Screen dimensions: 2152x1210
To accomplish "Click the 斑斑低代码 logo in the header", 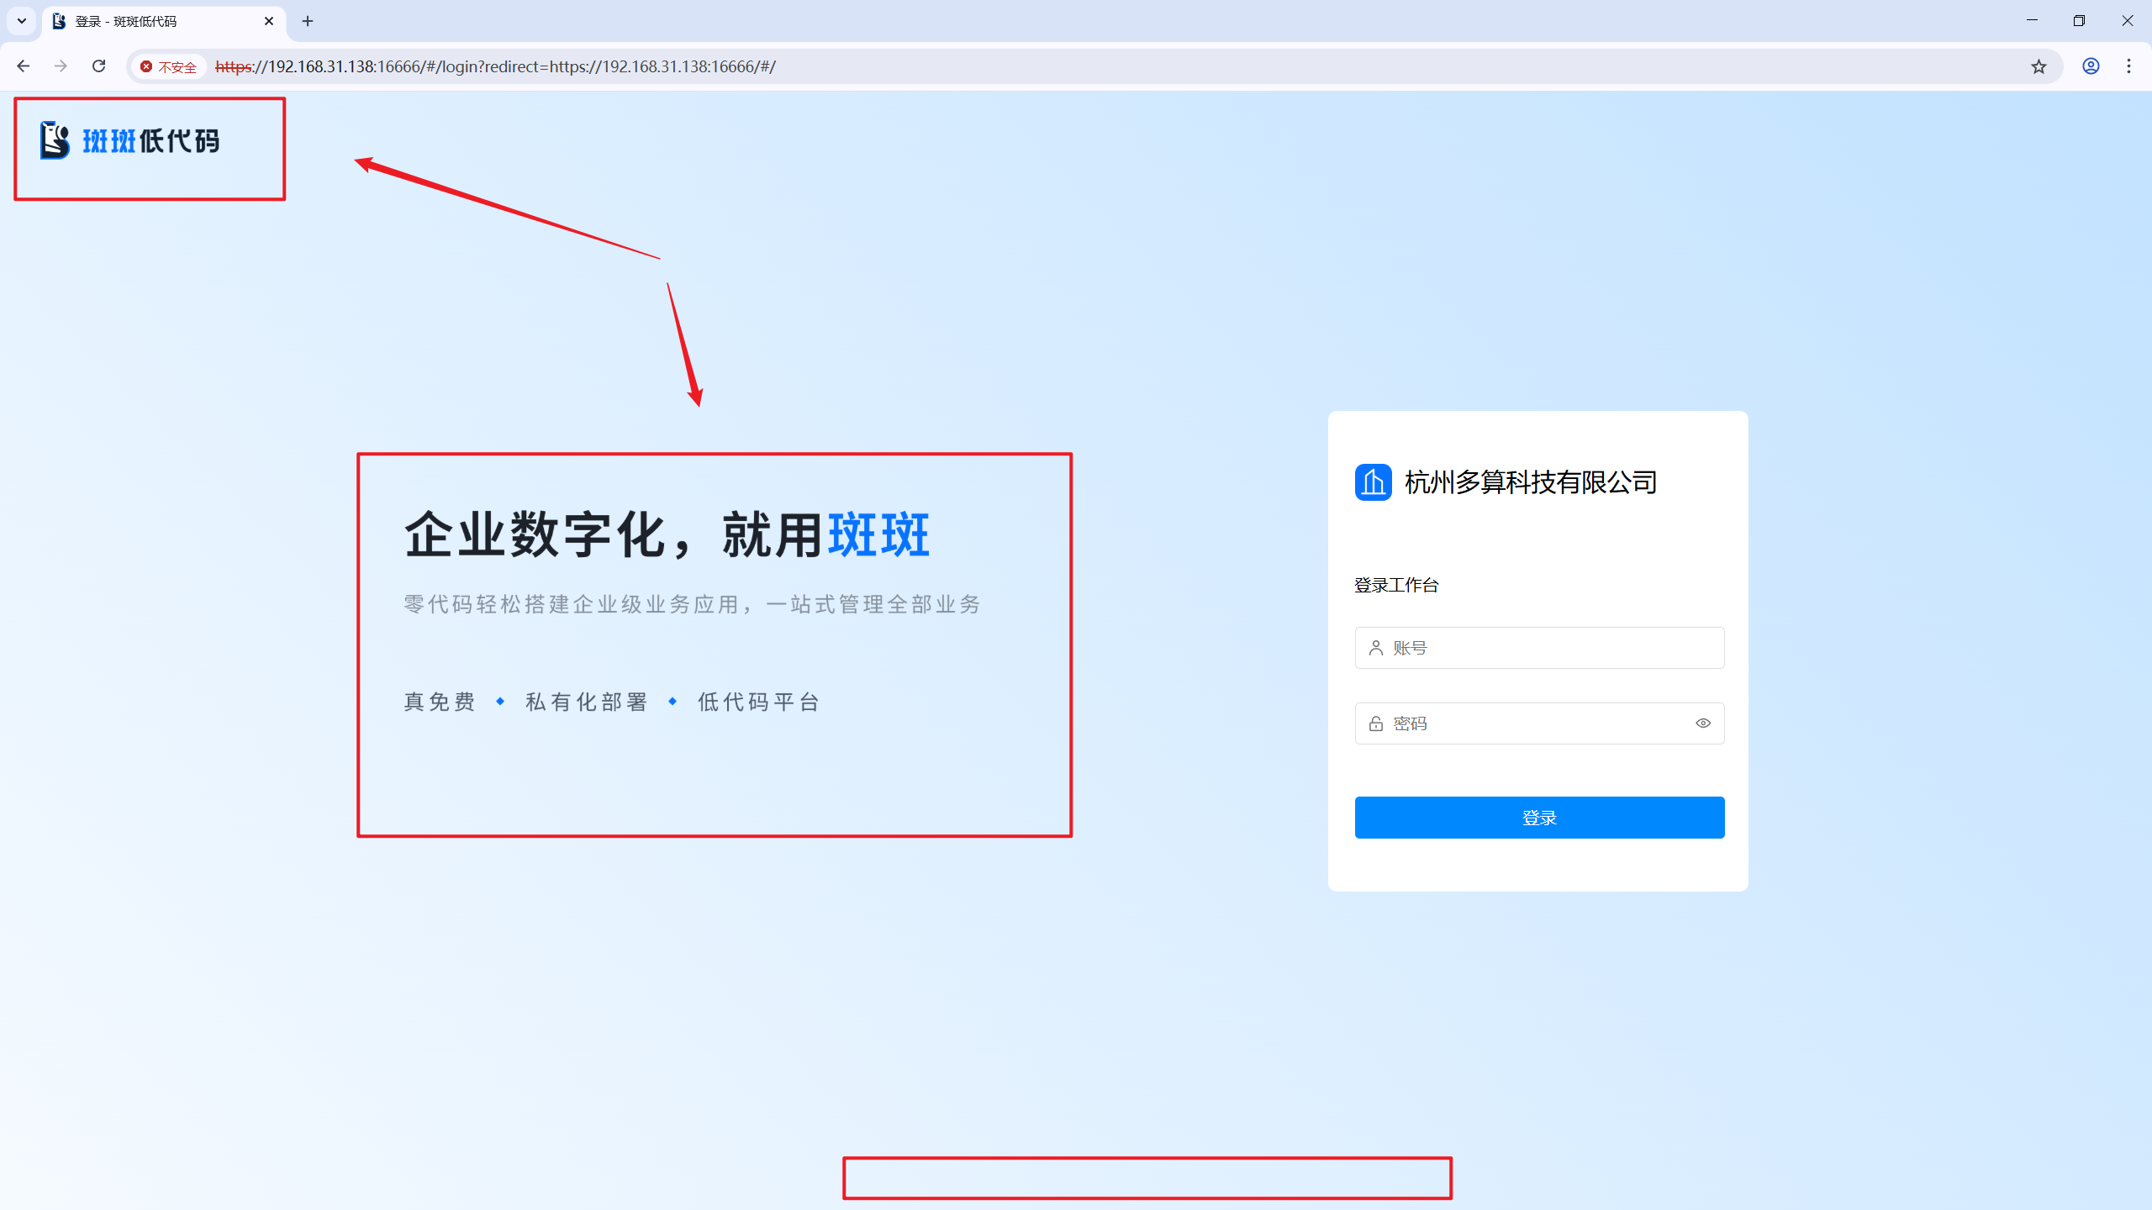I will coord(130,140).
